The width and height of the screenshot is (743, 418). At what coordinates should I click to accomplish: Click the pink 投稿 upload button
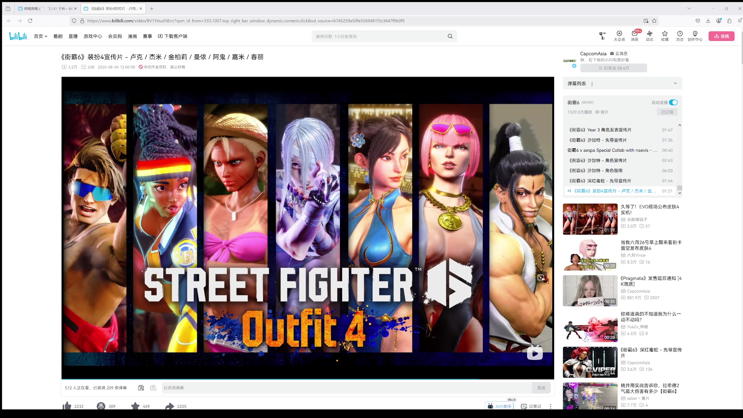pos(721,36)
